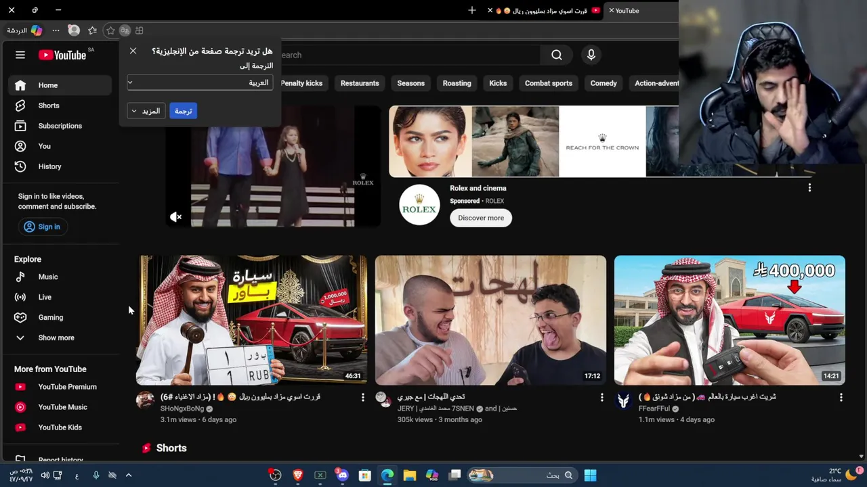
Task: Open Microsoft Store from taskbar
Action: point(364,476)
